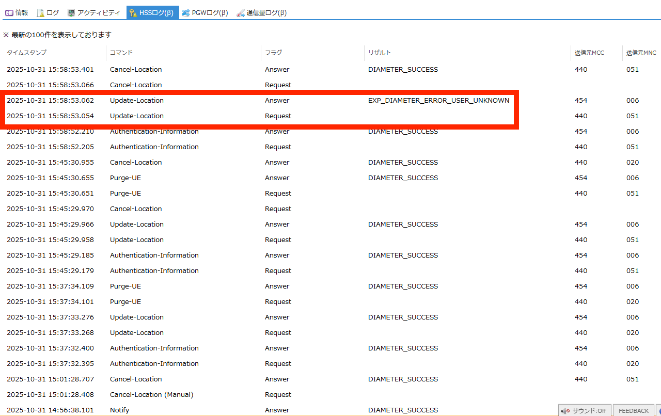Click the muted speaker icon
Screen dimensions: 661x416
(566, 411)
